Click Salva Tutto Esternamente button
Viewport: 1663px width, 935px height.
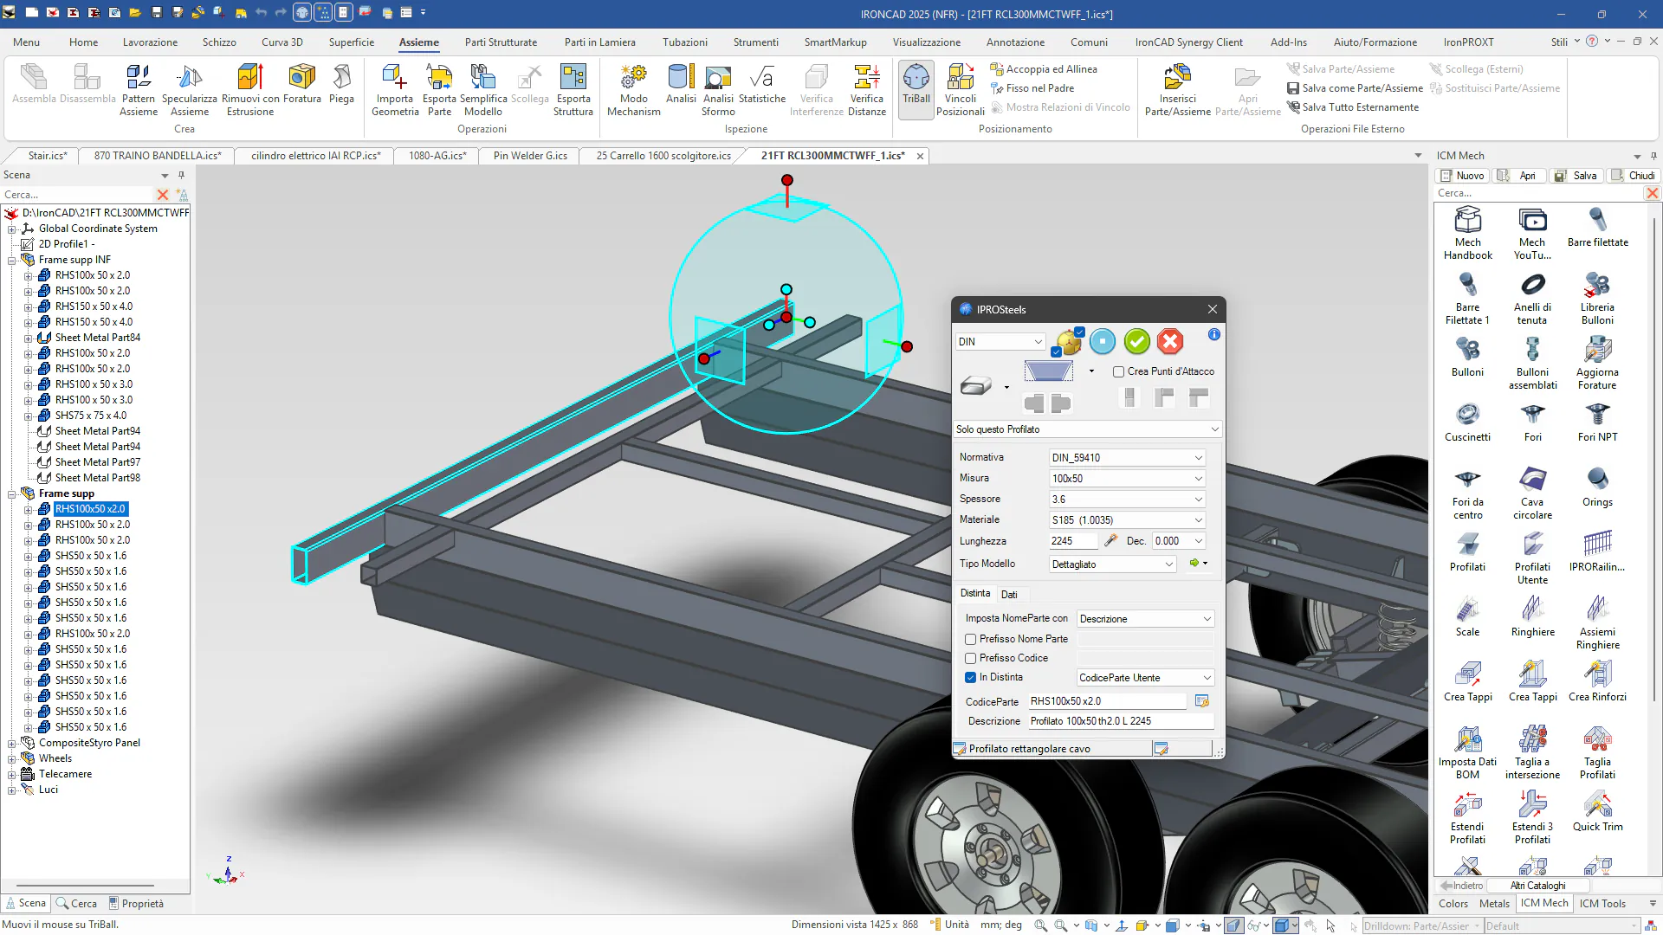click(1360, 107)
